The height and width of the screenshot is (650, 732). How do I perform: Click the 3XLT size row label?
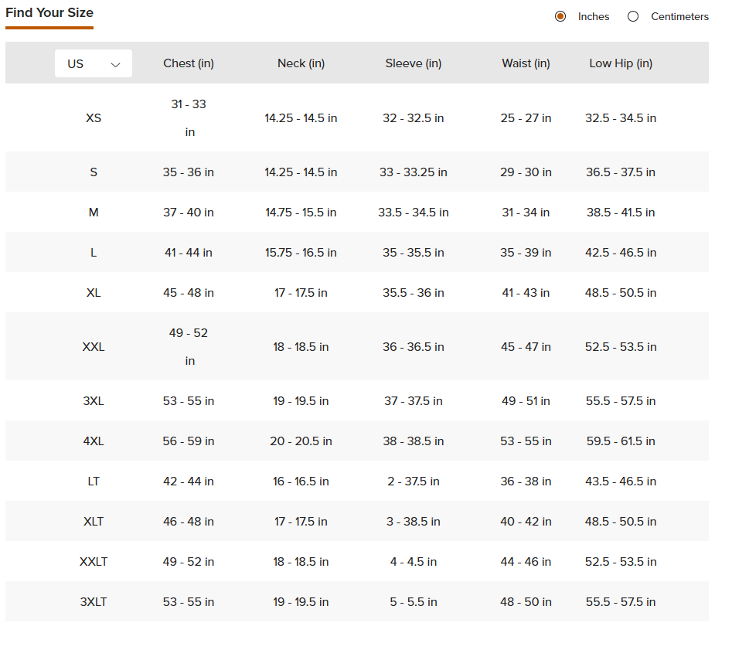click(94, 601)
